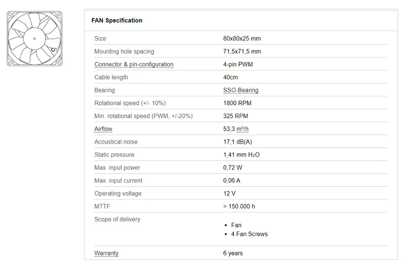Click the FAN Specification heading

[x=117, y=20]
